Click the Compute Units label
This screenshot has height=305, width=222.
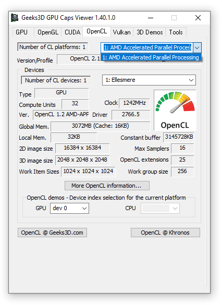[x=37, y=105]
